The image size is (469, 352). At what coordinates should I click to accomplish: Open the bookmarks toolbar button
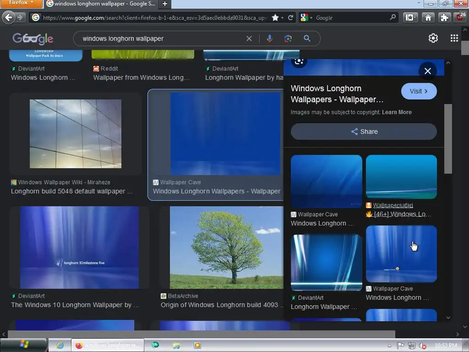coord(410,18)
